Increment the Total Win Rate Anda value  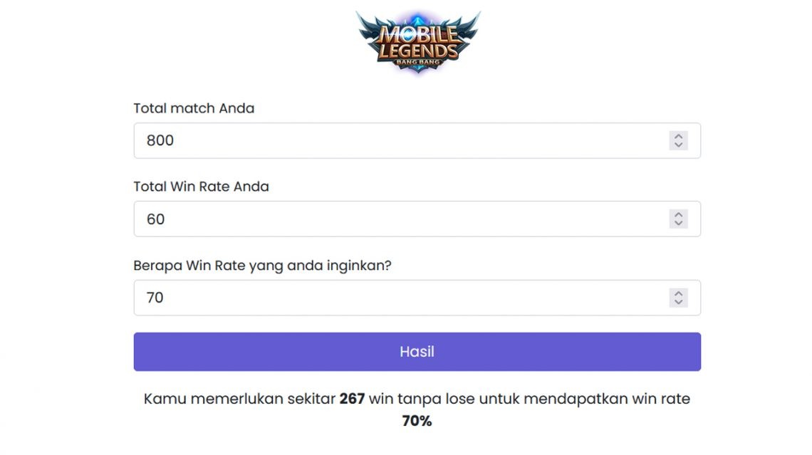[x=679, y=214]
